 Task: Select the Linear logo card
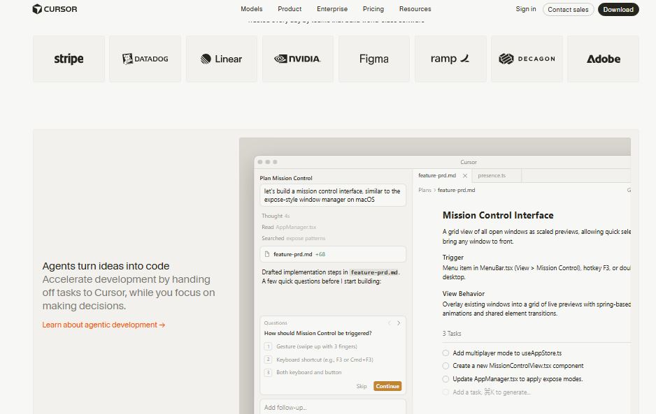point(221,59)
